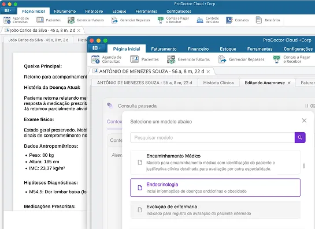Close the João Carlos da Silva patient tab
This screenshot has width=315, height=229.
point(79,31)
